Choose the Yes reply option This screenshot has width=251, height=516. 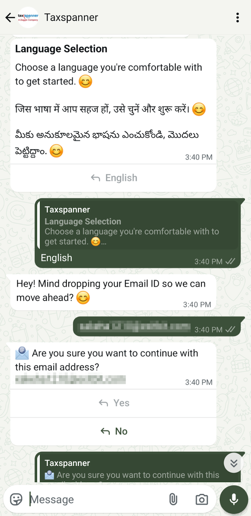pos(113,403)
